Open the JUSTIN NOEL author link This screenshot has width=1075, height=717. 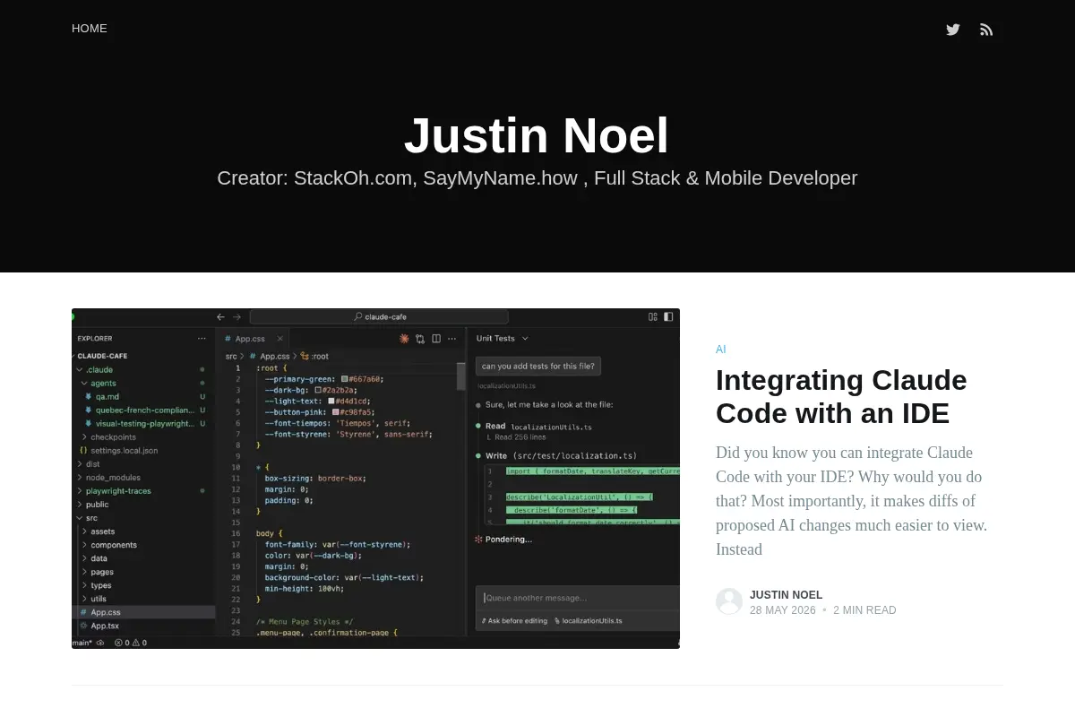tap(786, 595)
